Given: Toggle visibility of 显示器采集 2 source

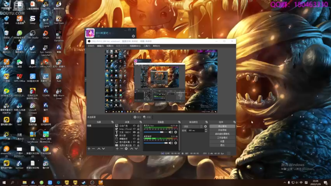Looking at the screenshot, I should [134, 142].
